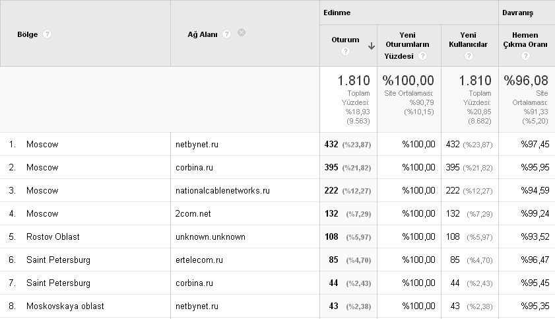This screenshot has height=319, width=555.
Task: Sort by the Oturum column header
Action: point(345,40)
